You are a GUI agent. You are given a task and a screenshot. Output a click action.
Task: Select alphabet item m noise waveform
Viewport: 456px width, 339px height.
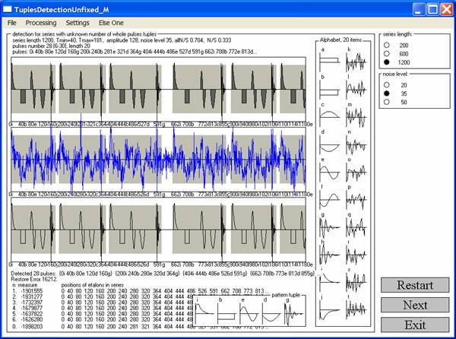point(356,116)
